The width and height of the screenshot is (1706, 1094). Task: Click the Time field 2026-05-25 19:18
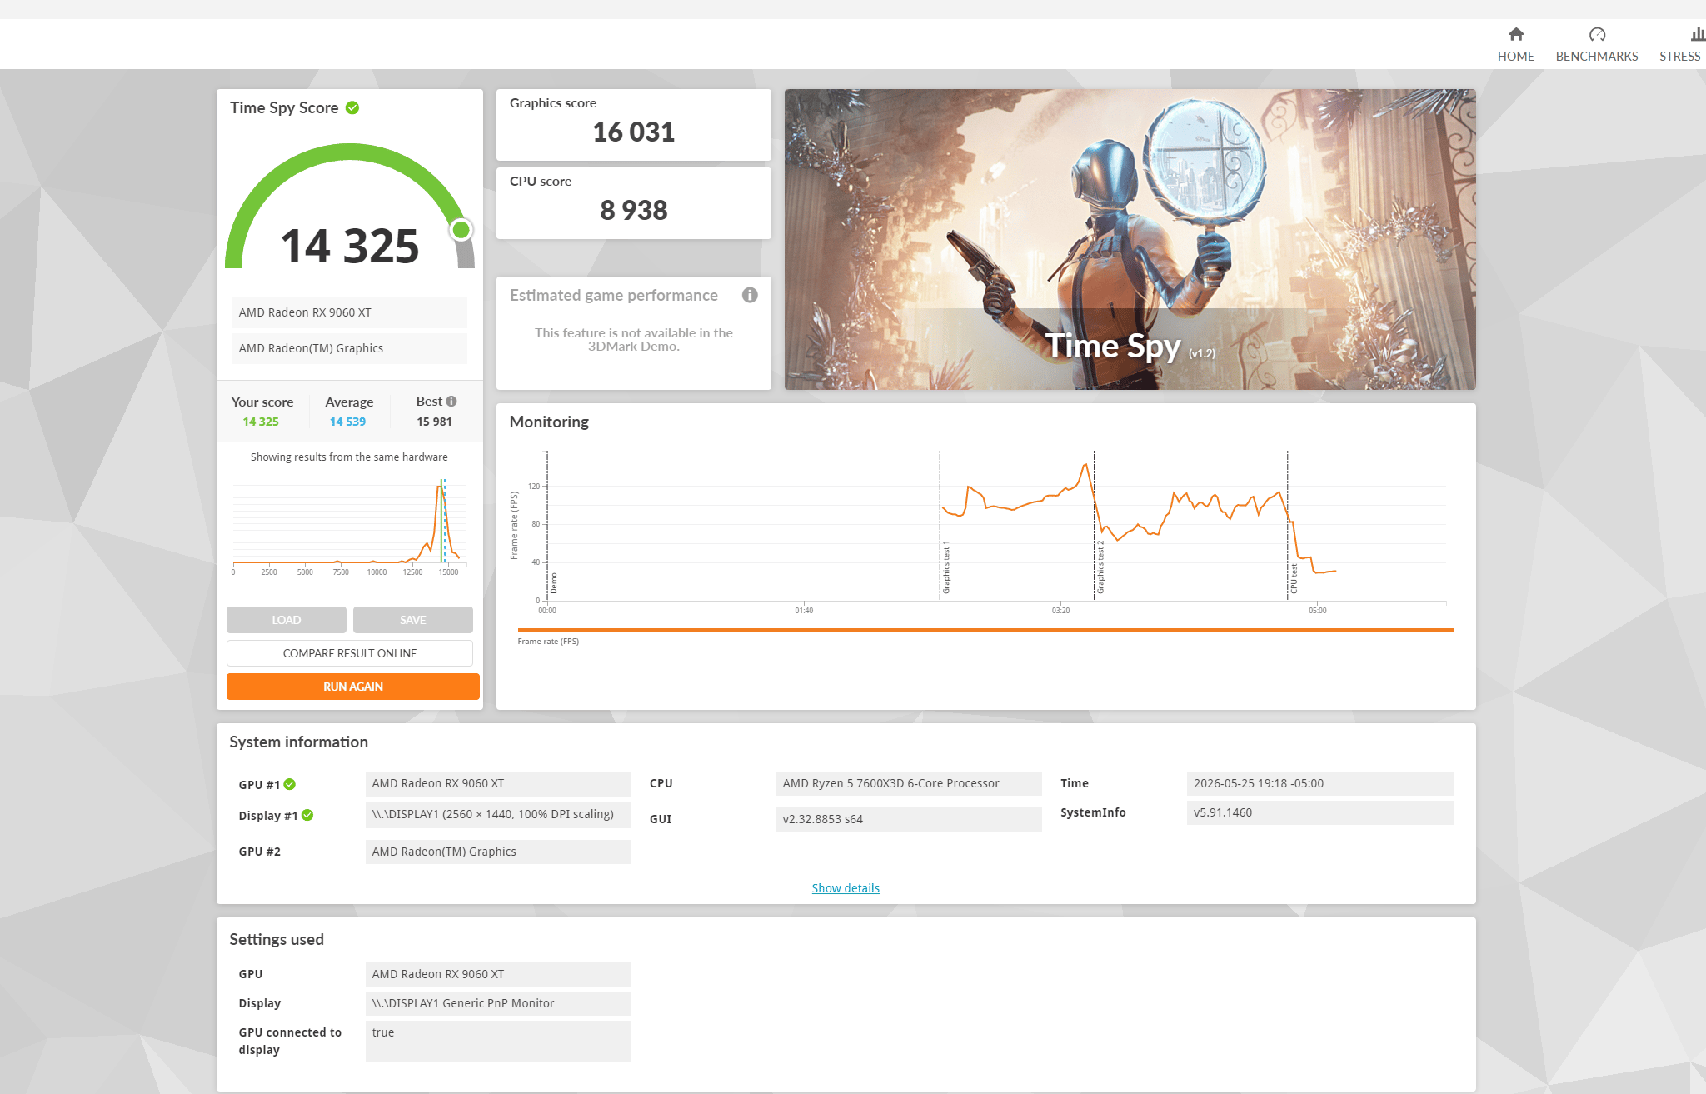1319,783
